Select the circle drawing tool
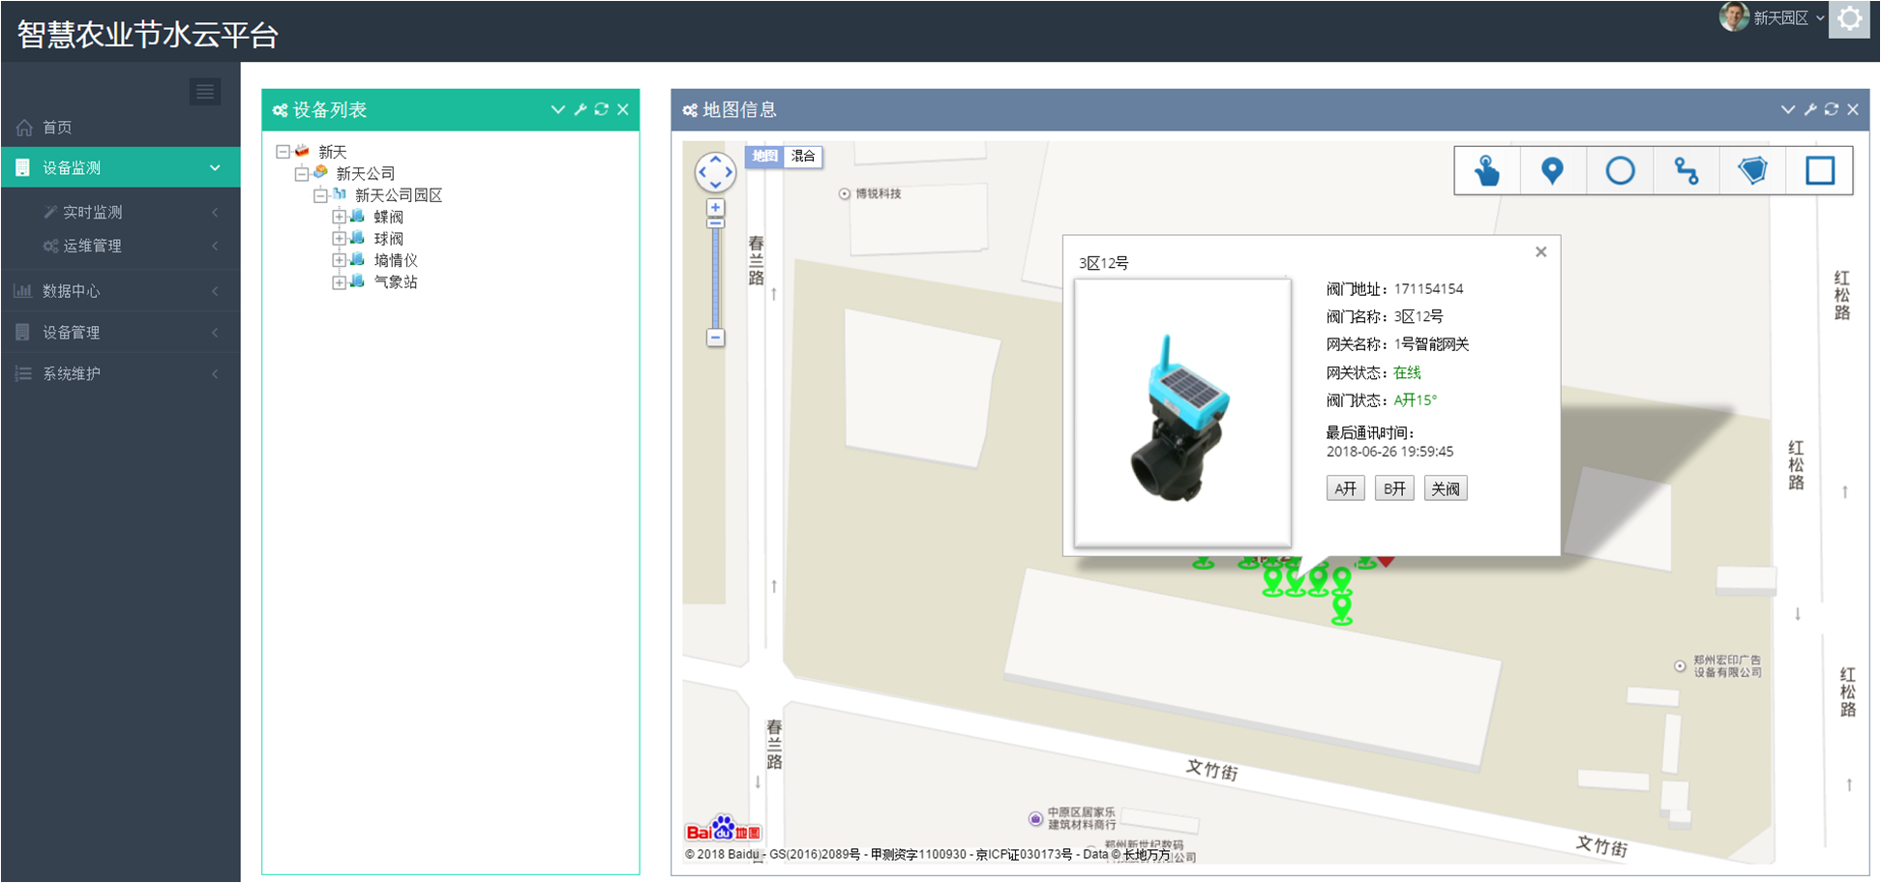 tap(1620, 171)
